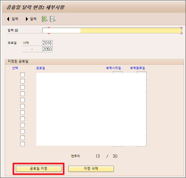Click the 지정된 공휴일 group title

click(18, 62)
